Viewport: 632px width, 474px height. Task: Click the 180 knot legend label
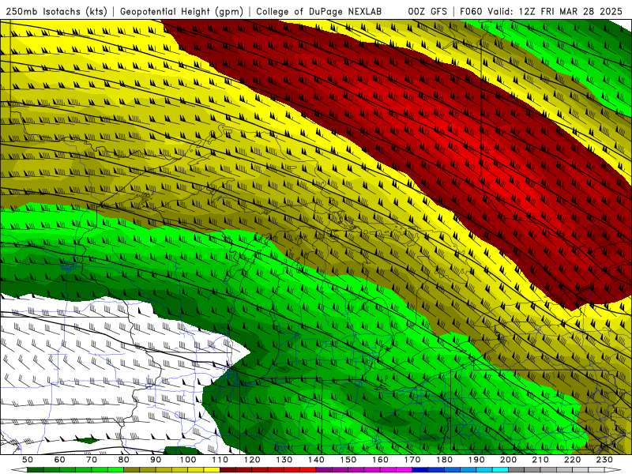point(444,460)
